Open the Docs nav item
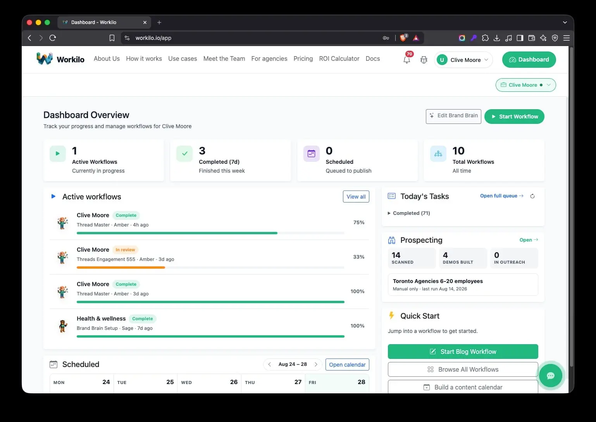The image size is (596, 422). [373, 58]
